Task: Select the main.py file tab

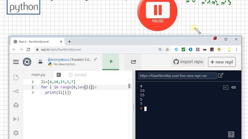Action: 38,75
